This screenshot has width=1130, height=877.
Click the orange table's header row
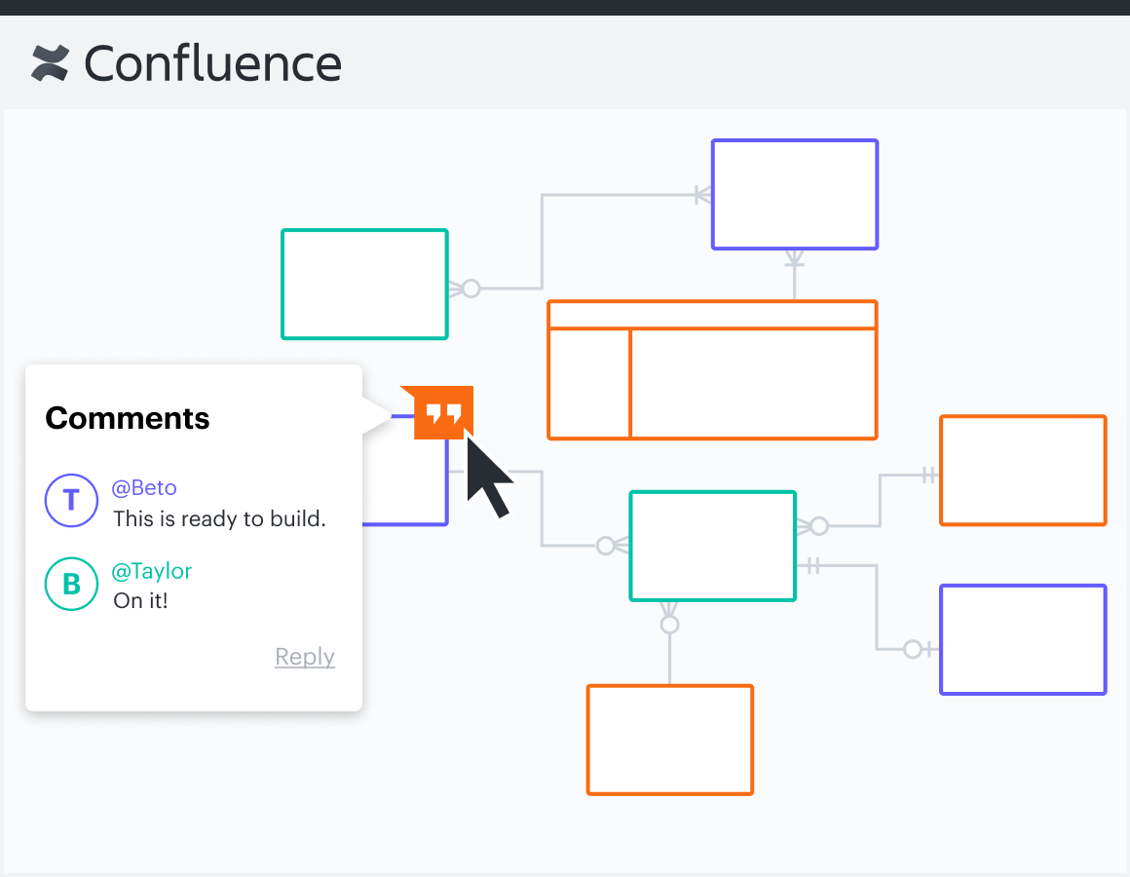(712, 315)
